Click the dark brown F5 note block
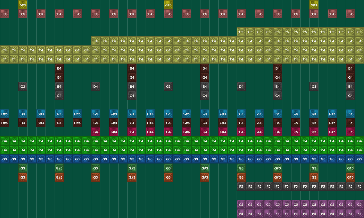 click(x=350, y=123)
